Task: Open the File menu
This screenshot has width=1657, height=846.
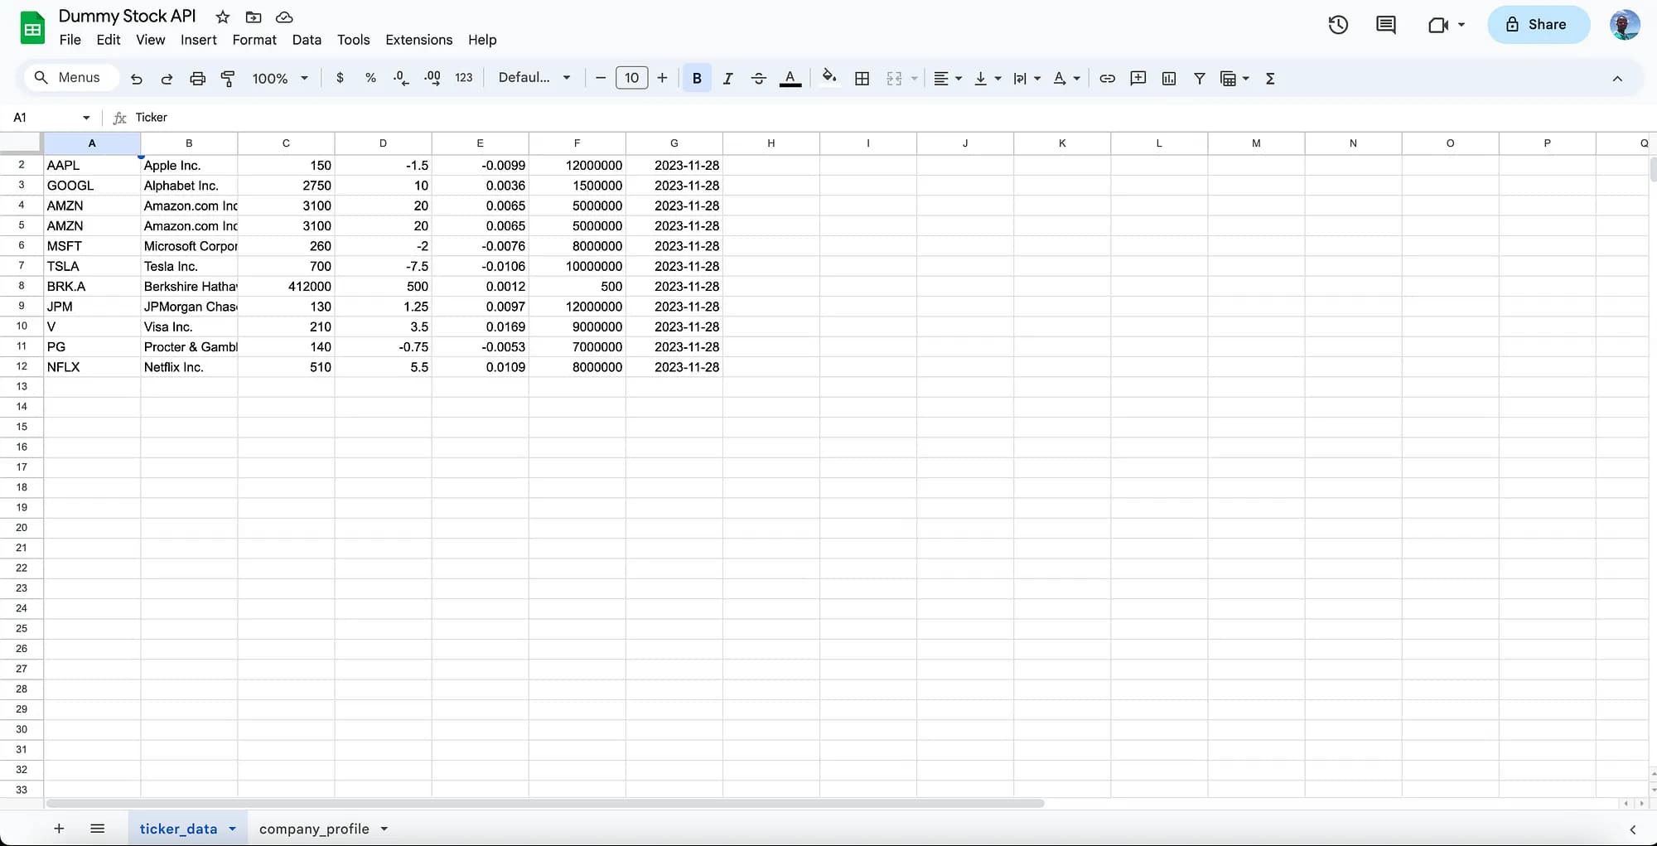Action: click(x=70, y=40)
